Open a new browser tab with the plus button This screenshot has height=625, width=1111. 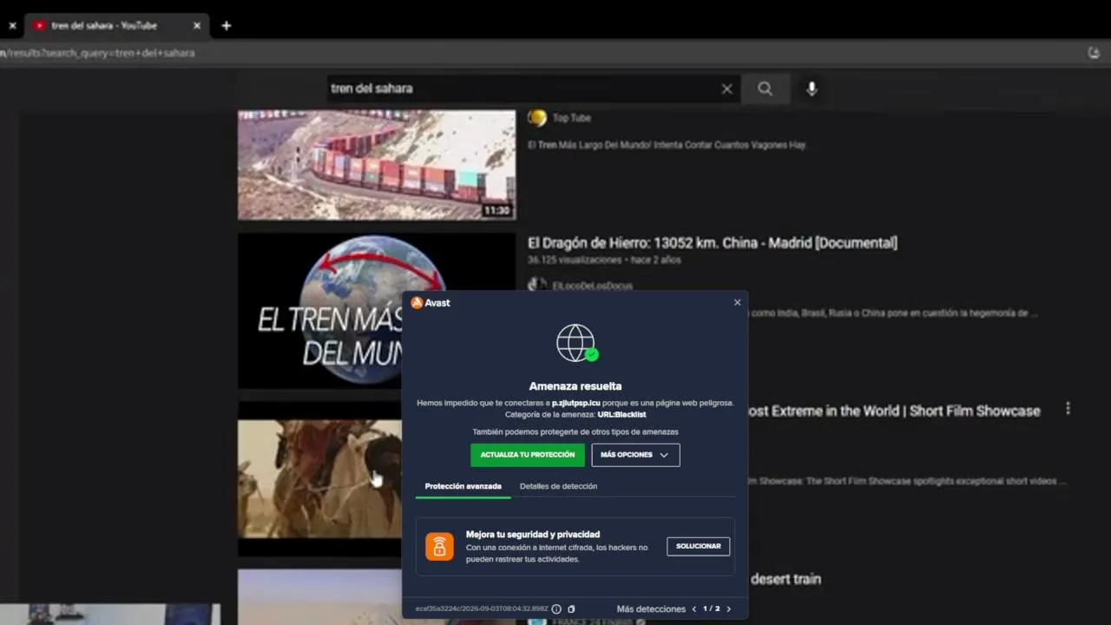click(227, 26)
